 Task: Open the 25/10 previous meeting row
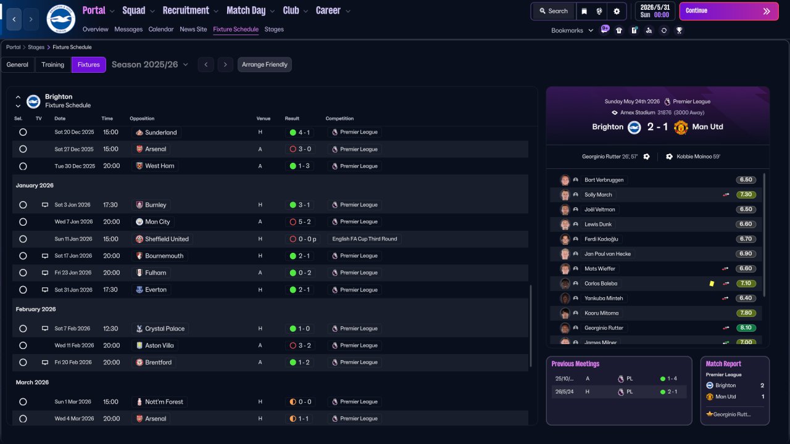pos(619,379)
